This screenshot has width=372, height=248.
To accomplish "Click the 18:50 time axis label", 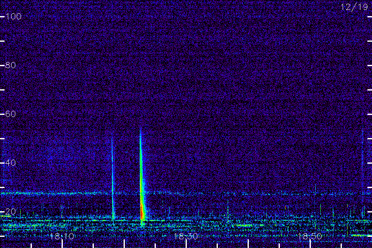I will click(x=310, y=236).
